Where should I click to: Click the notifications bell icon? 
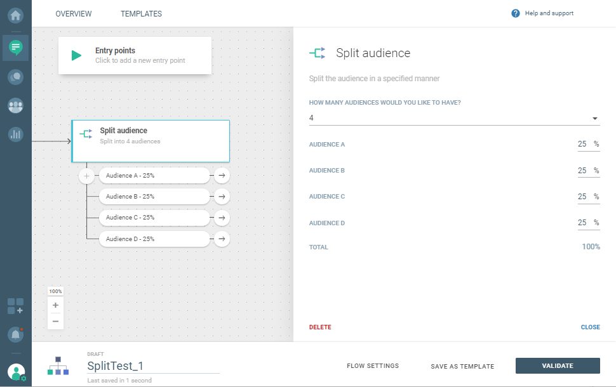[x=15, y=334]
